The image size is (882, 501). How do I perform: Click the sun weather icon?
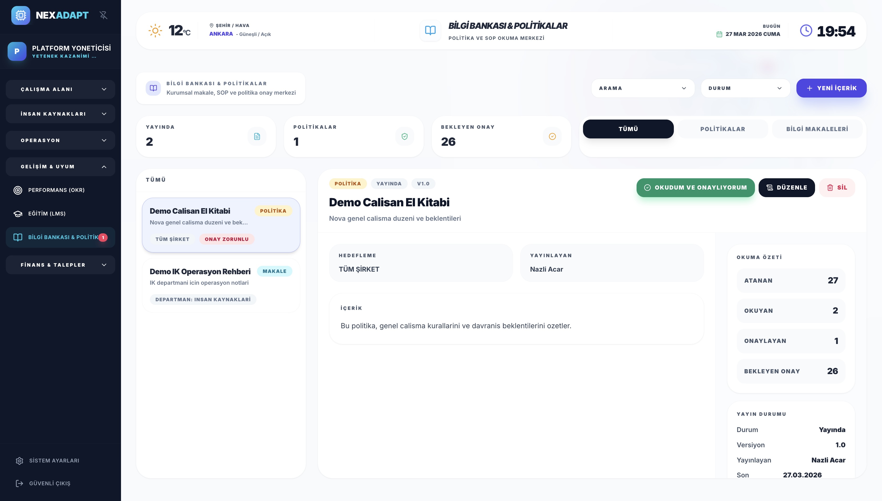(155, 31)
